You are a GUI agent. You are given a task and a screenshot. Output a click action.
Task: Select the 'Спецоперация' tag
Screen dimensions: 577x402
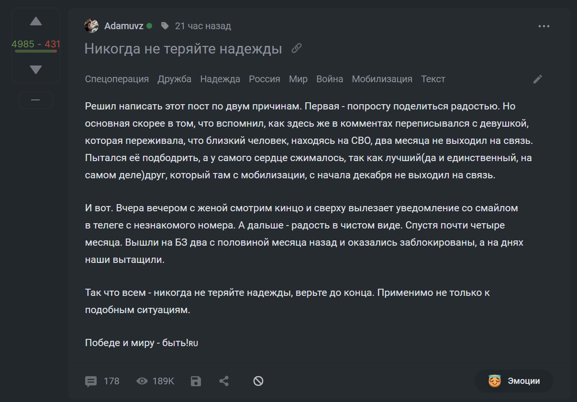pyautogui.click(x=117, y=79)
